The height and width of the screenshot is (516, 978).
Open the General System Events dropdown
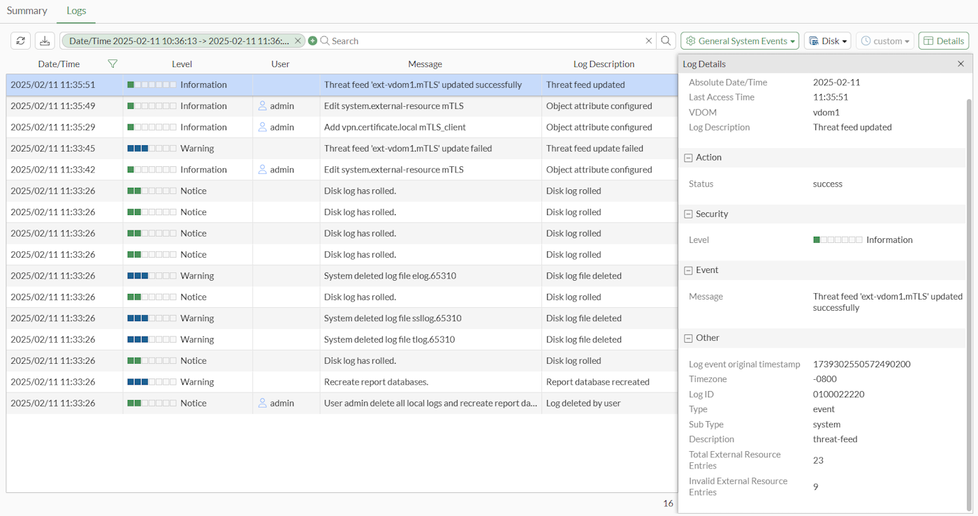point(740,41)
